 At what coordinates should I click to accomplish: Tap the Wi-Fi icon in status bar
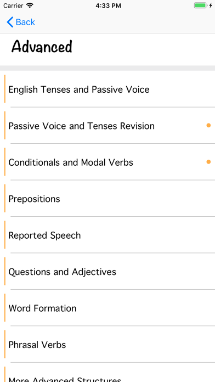click(x=30, y=5)
